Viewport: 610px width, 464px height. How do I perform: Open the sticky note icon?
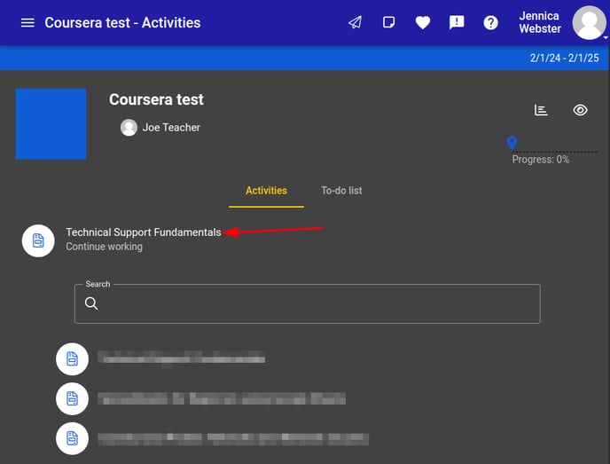click(388, 22)
